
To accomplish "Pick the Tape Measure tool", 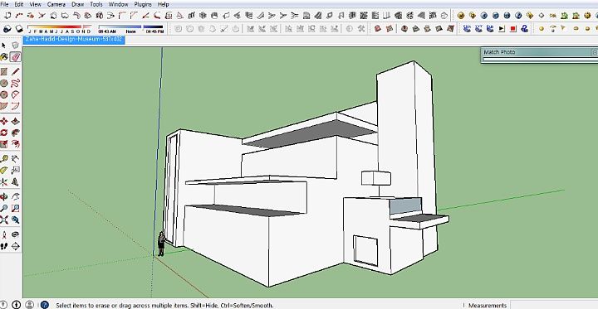I will (4, 159).
